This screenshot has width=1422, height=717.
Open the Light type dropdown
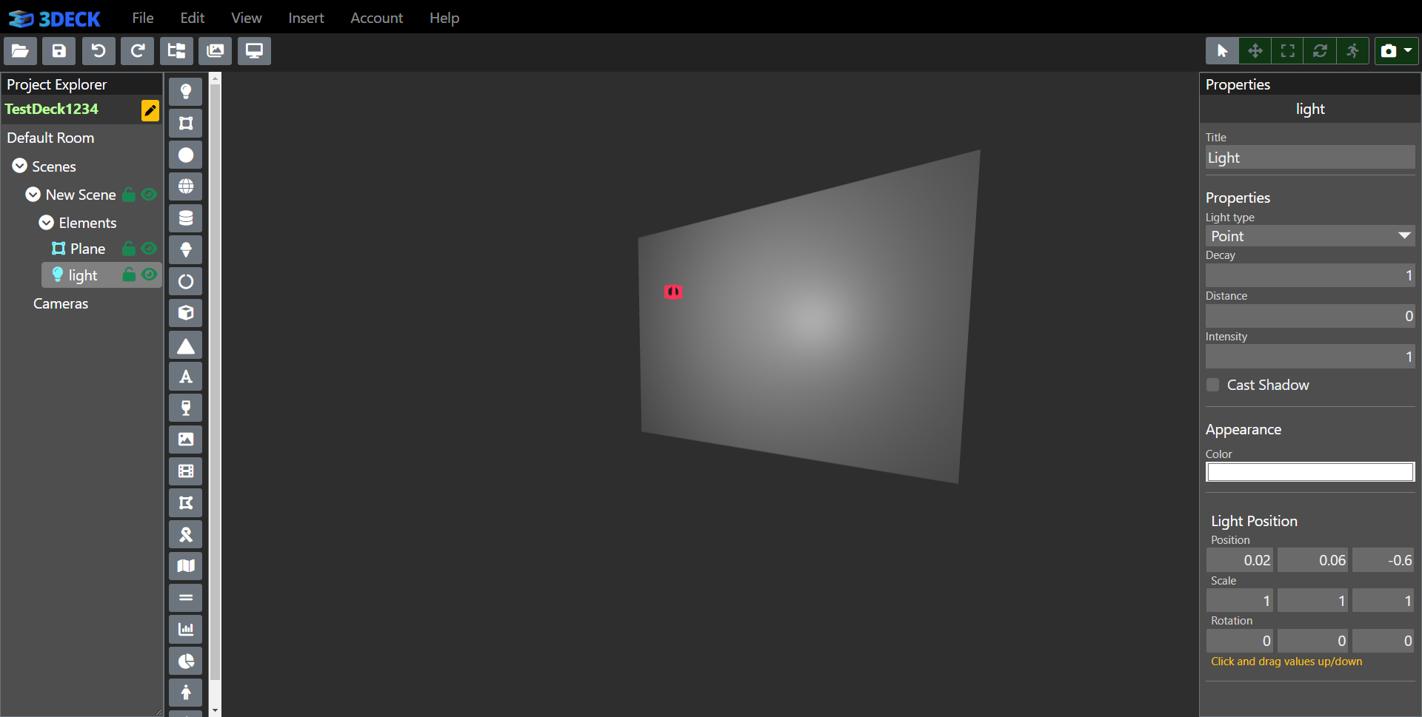click(x=1309, y=236)
